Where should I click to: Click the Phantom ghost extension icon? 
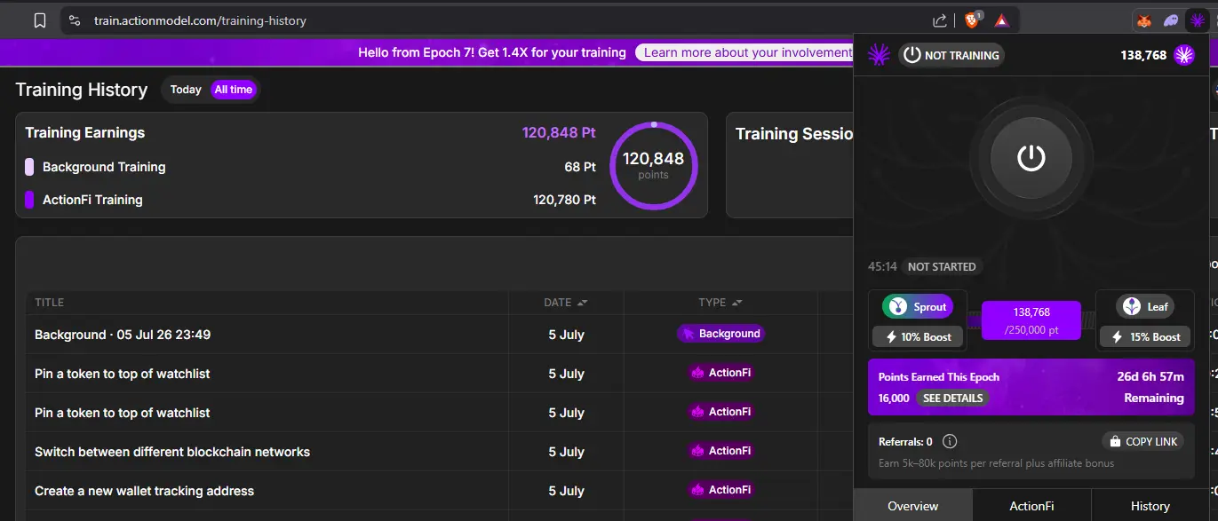(1171, 20)
